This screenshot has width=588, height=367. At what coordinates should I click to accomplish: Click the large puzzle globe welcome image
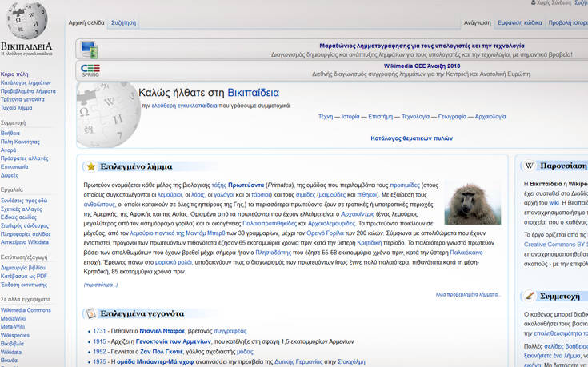(x=109, y=114)
